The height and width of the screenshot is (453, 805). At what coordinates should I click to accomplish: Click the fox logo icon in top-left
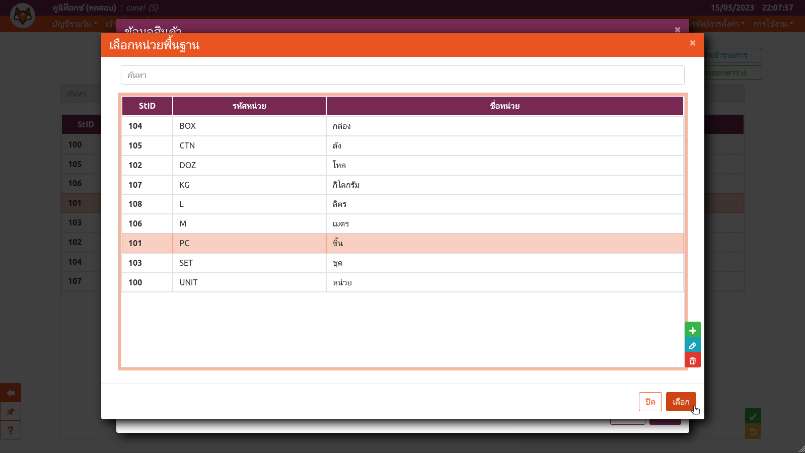coord(23,16)
